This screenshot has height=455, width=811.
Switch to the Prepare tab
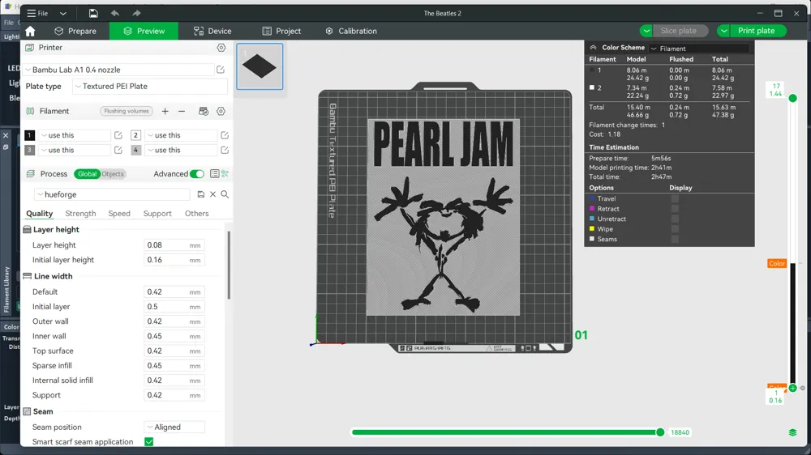click(x=75, y=31)
